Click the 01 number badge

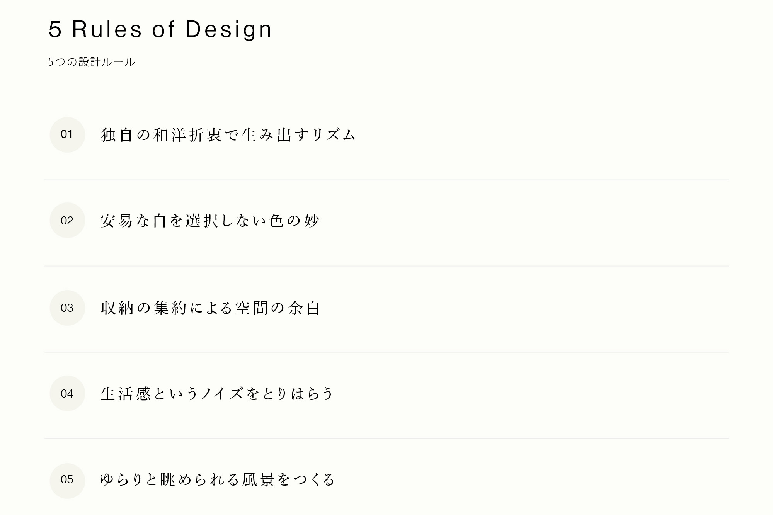[x=67, y=134]
